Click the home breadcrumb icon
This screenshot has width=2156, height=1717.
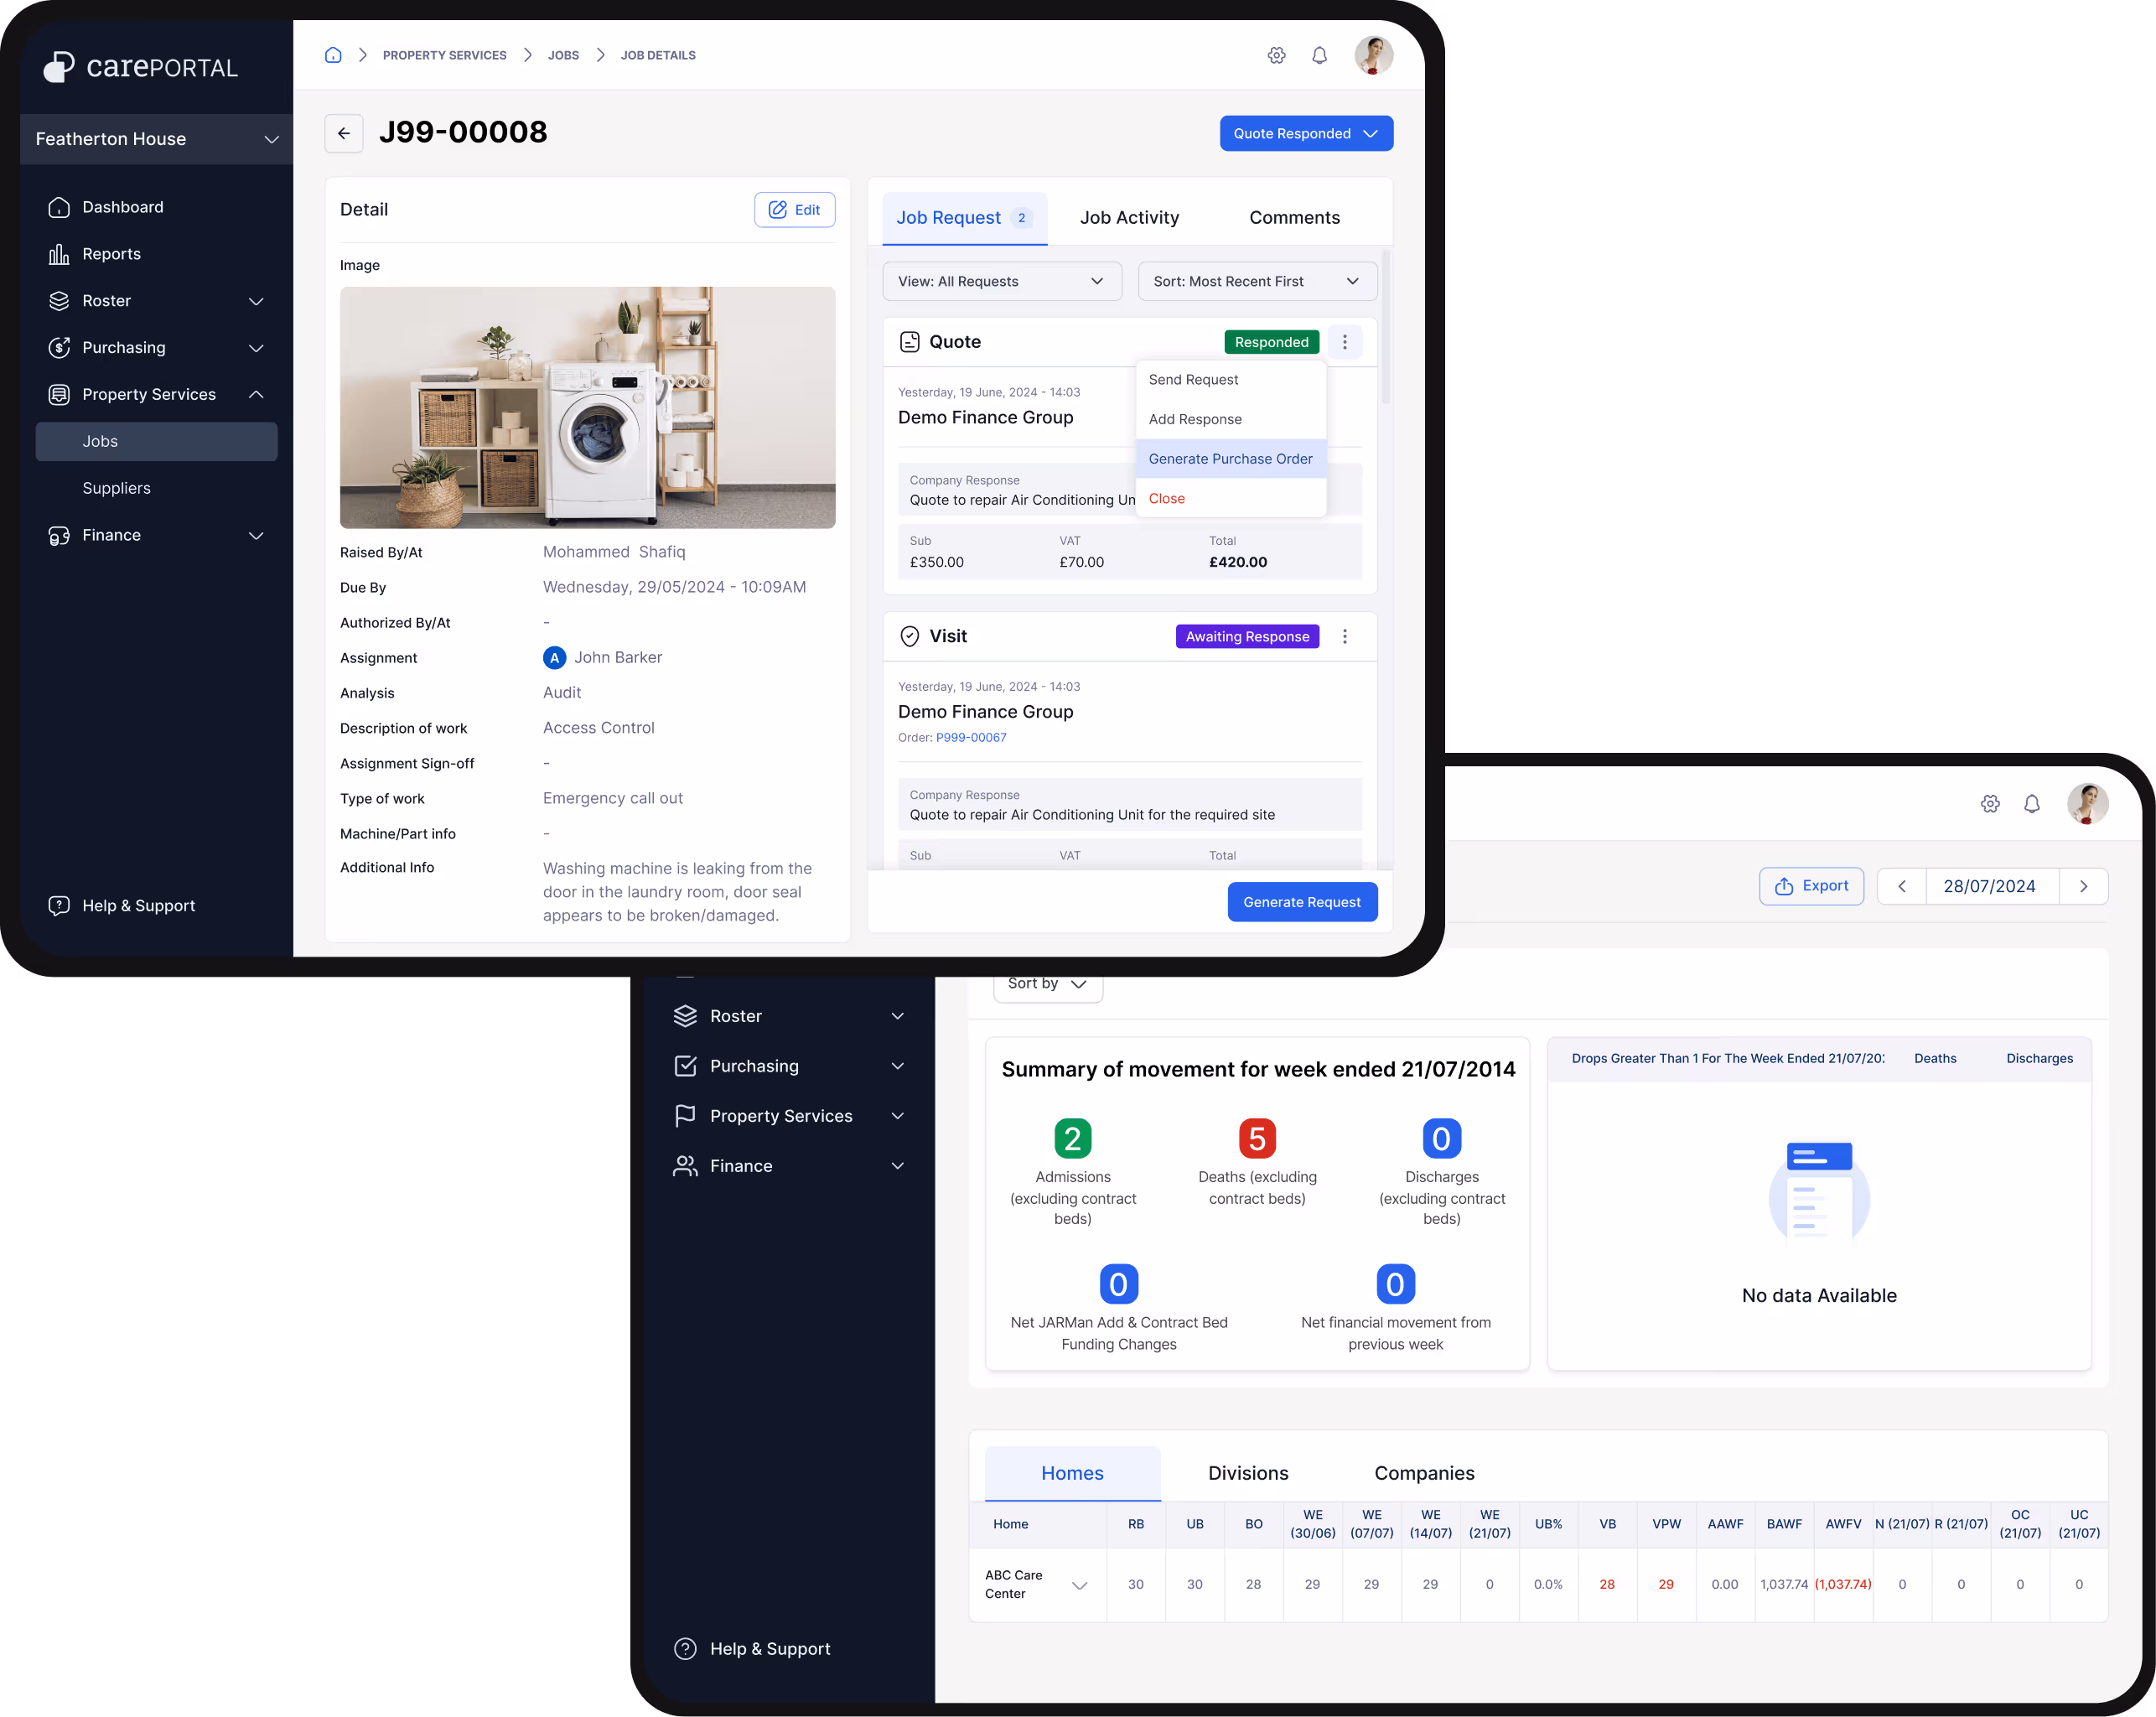333,55
